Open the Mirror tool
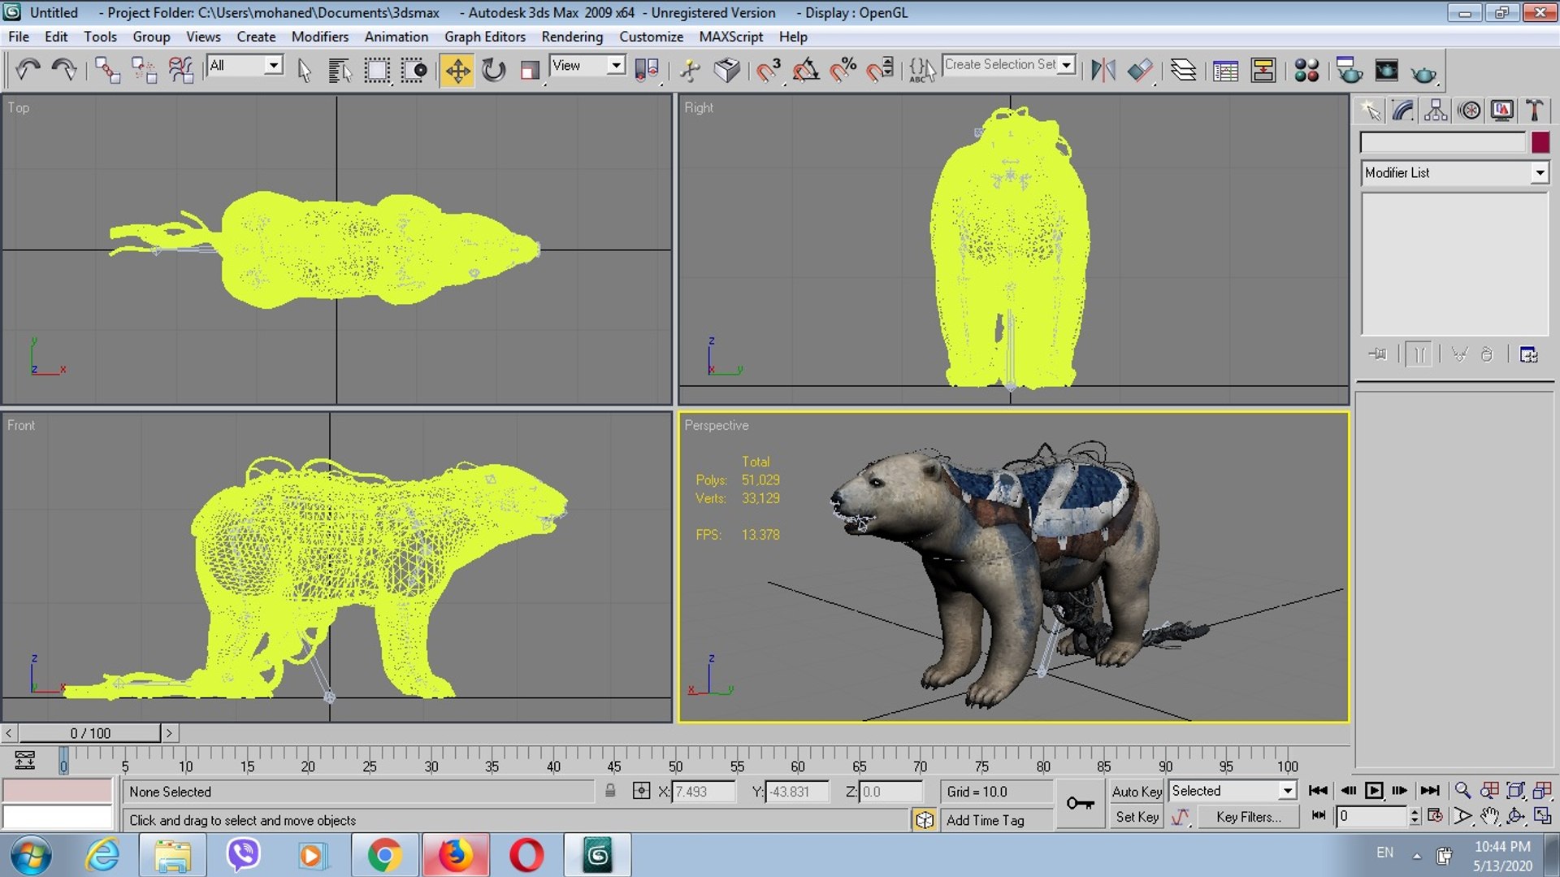1560x877 pixels. click(x=1103, y=71)
